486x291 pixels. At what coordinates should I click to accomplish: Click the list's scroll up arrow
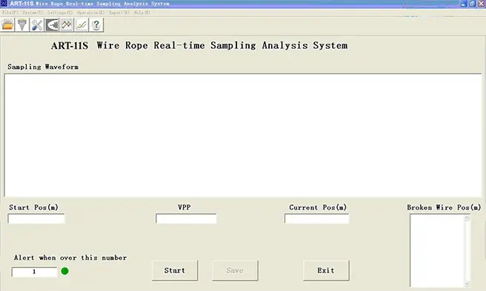467,218
